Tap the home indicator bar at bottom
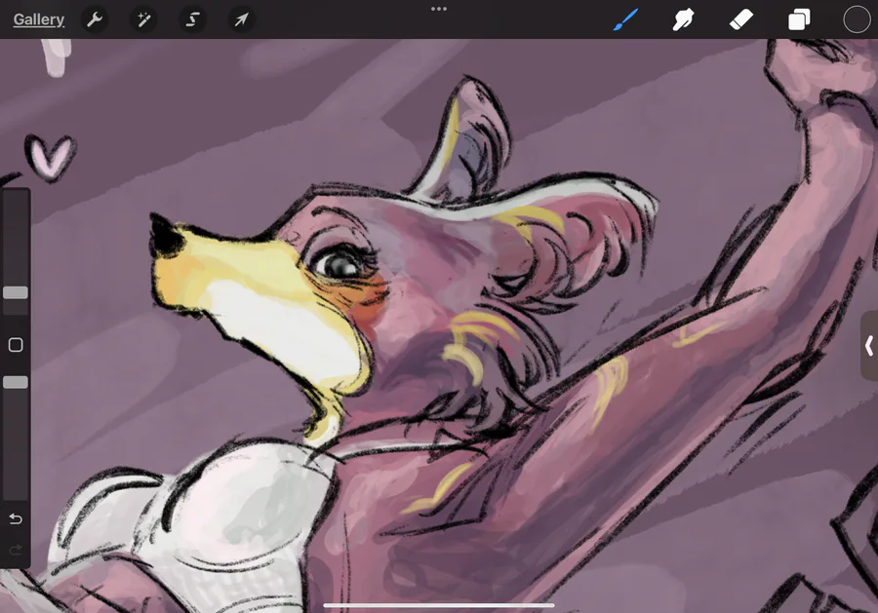This screenshot has height=613, width=878. (439, 605)
